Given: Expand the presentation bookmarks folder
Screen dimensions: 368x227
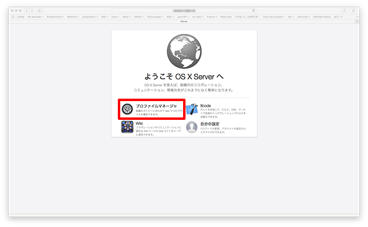Looking at the screenshot, I should (x=90, y=17).
